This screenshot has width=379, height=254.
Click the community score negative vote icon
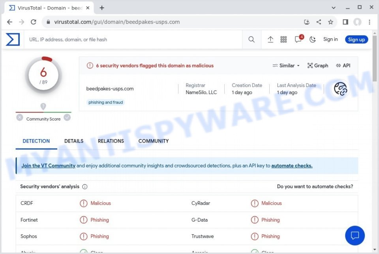pyautogui.click(x=20, y=118)
